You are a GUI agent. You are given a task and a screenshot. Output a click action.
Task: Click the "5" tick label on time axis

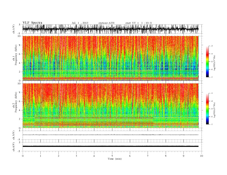112,156
